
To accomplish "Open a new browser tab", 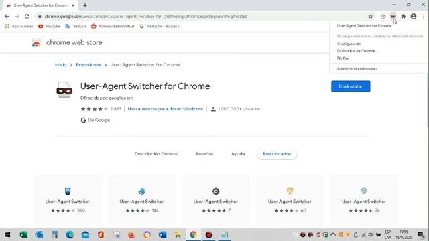I will click(x=85, y=5).
